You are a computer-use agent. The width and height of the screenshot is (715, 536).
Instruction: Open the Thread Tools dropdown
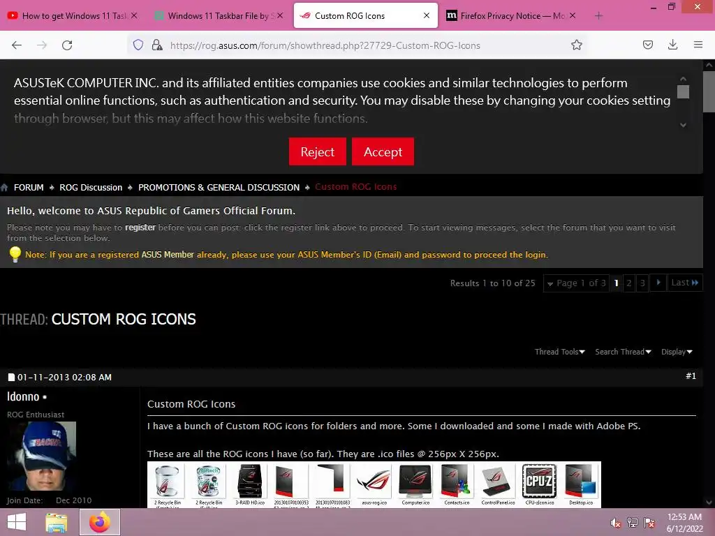click(559, 352)
